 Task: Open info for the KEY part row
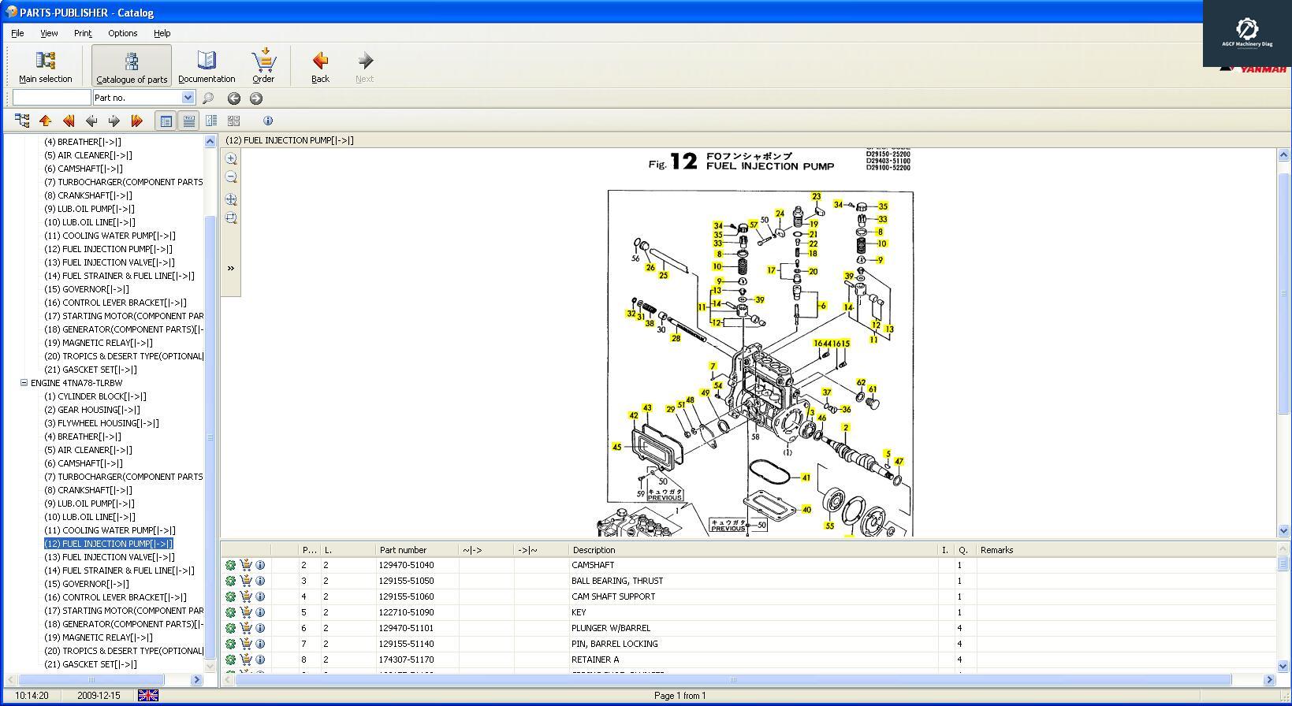(260, 612)
